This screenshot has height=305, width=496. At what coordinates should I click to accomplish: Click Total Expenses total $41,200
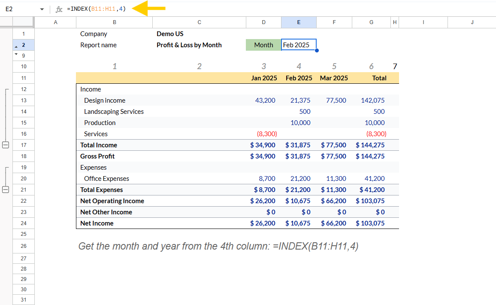(372, 190)
